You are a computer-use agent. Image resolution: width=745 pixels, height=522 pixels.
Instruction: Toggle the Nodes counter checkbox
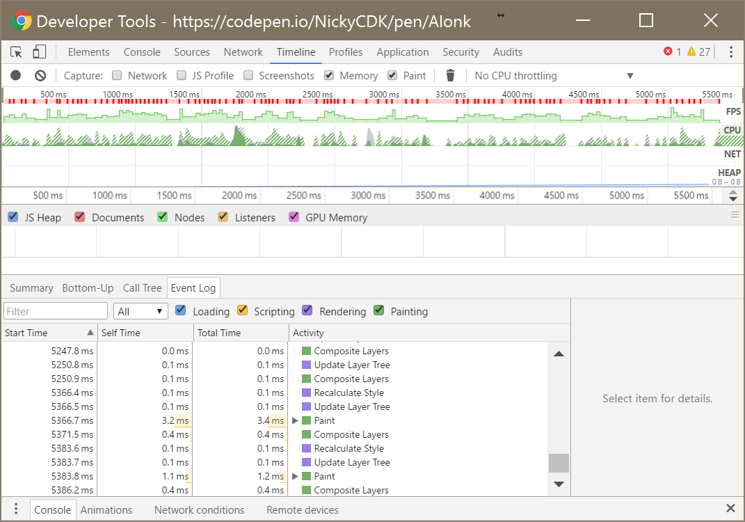(x=163, y=216)
